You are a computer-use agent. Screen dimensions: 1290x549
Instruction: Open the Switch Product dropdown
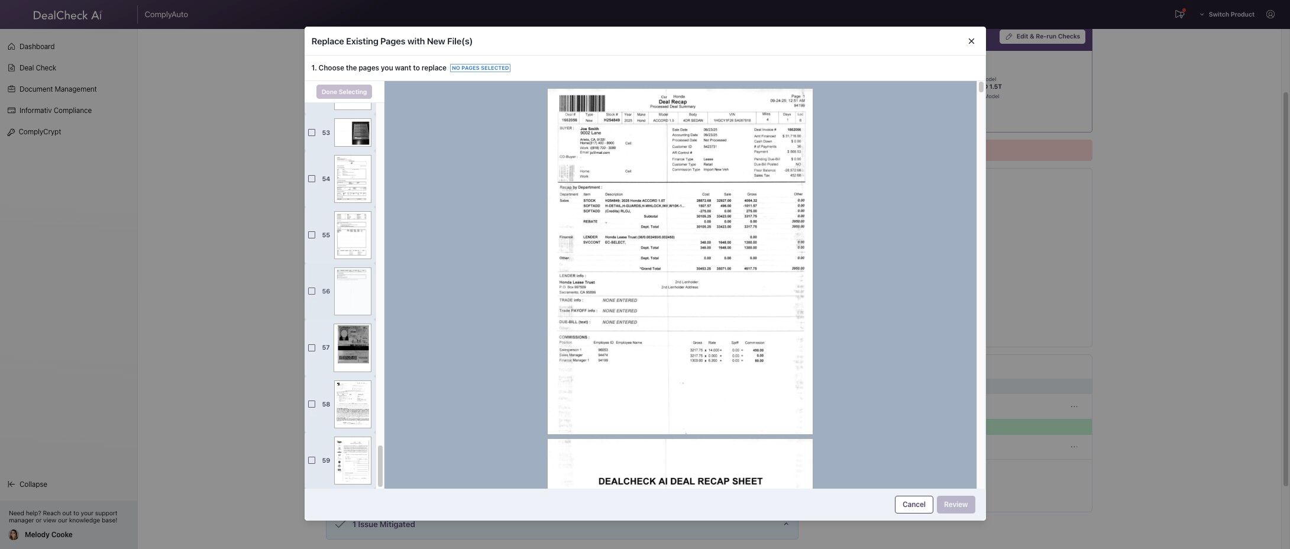tap(1227, 14)
